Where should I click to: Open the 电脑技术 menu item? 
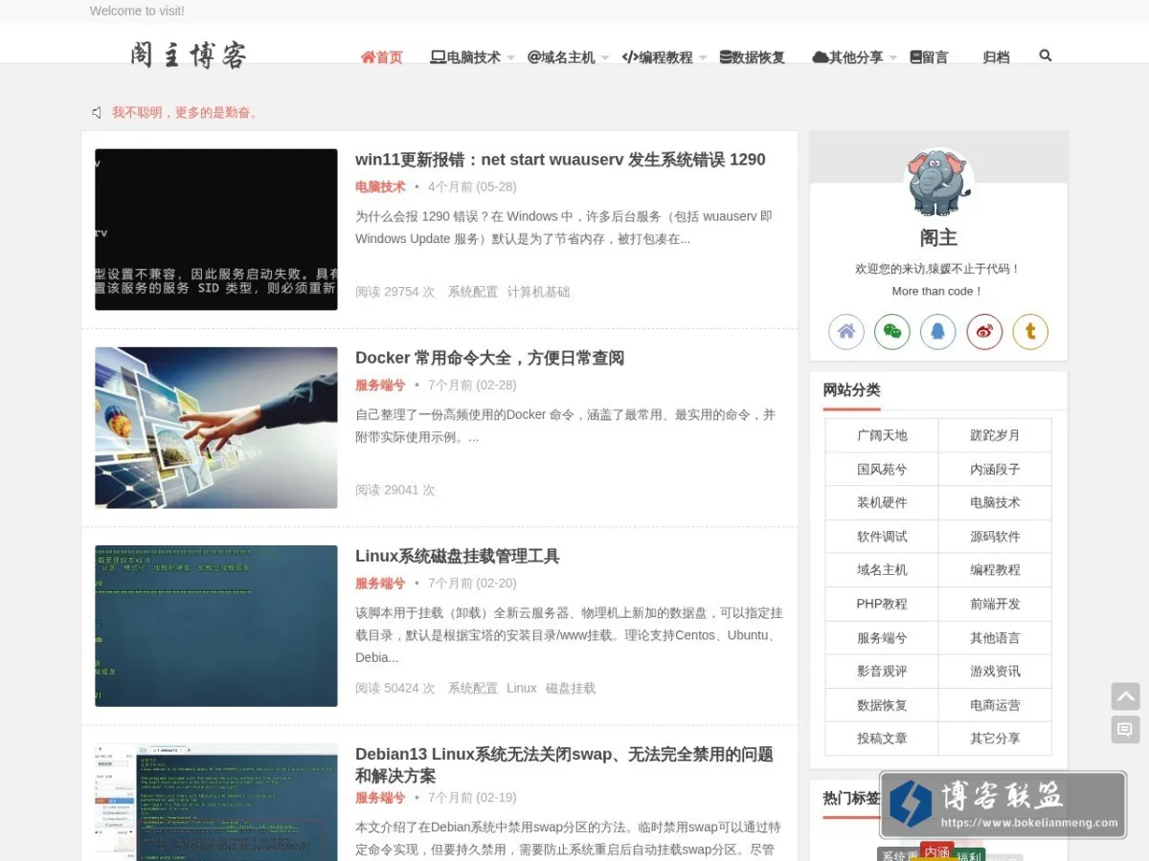click(x=465, y=57)
